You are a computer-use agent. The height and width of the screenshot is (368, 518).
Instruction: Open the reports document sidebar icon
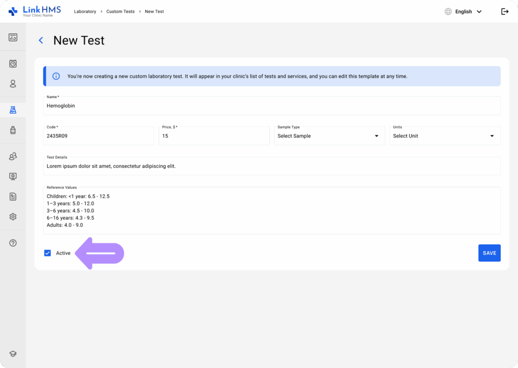(x=13, y=197)
